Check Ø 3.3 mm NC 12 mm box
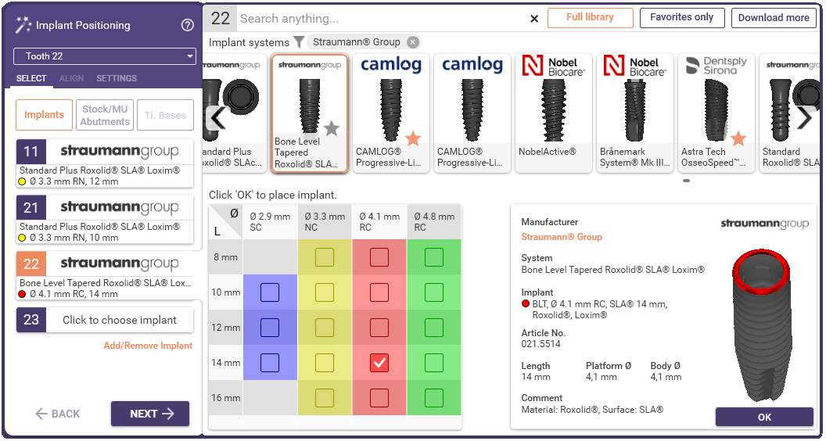826x441 pixels. pyautogui.click(x=325, y=327)
